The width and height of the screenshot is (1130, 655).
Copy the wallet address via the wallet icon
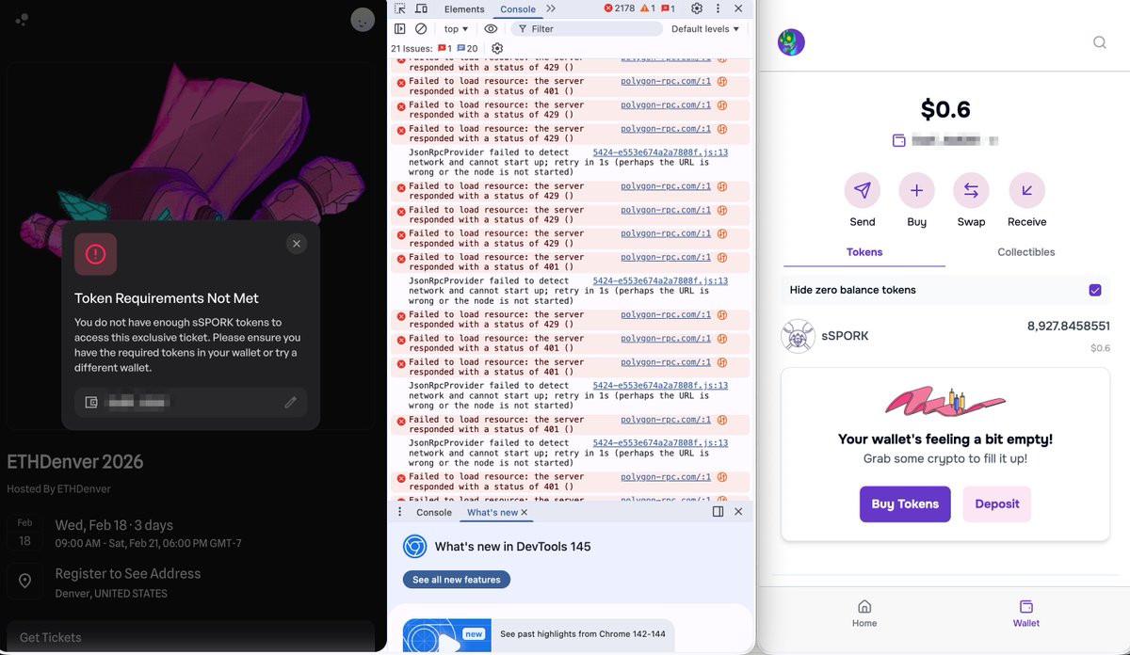(x=899, y=140)
